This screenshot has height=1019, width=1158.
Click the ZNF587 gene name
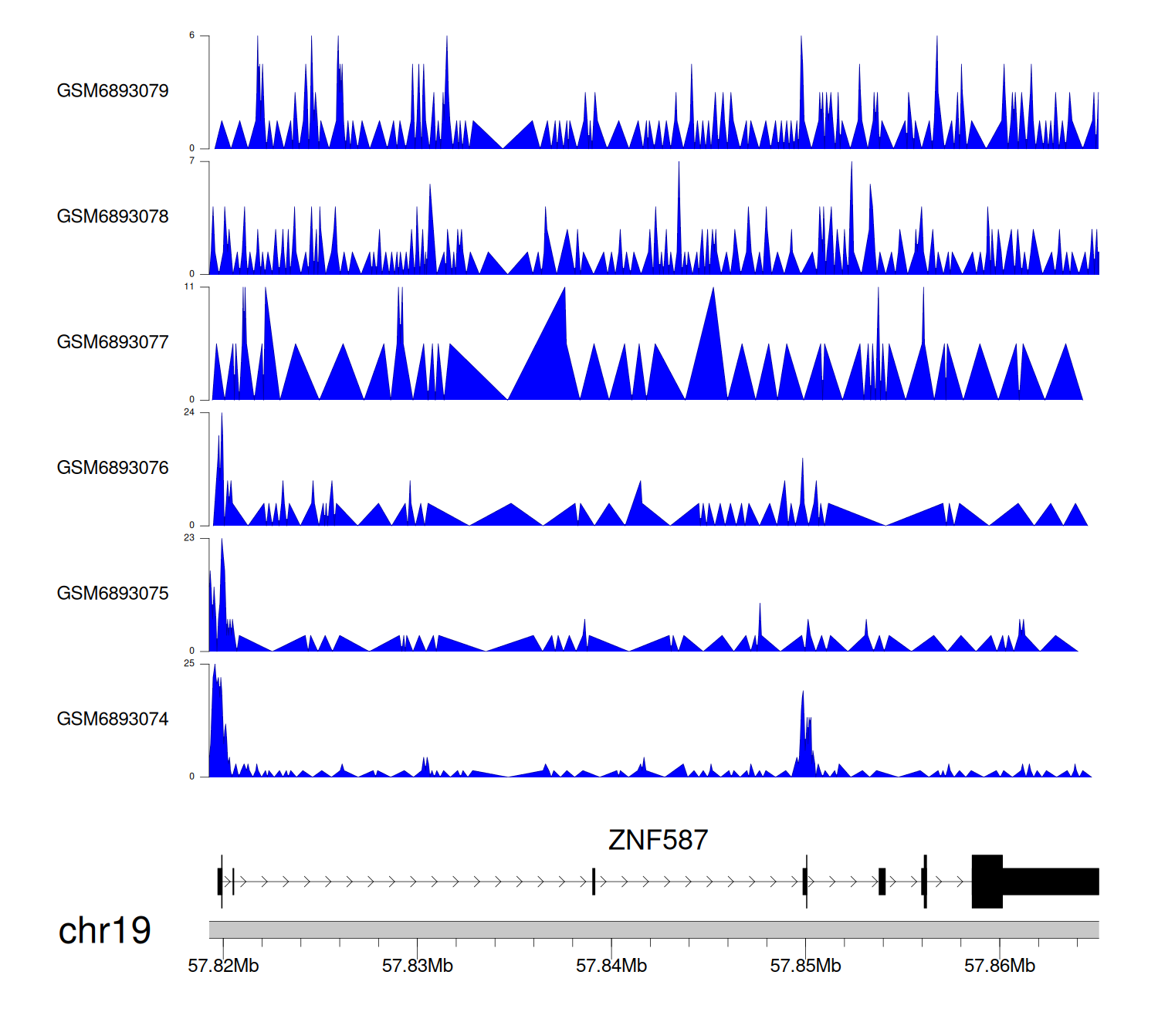click(x=658, y=840)
